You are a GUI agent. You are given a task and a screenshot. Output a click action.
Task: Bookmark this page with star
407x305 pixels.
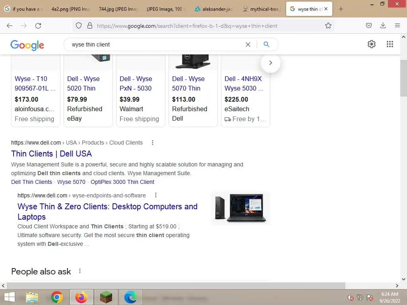328,25
